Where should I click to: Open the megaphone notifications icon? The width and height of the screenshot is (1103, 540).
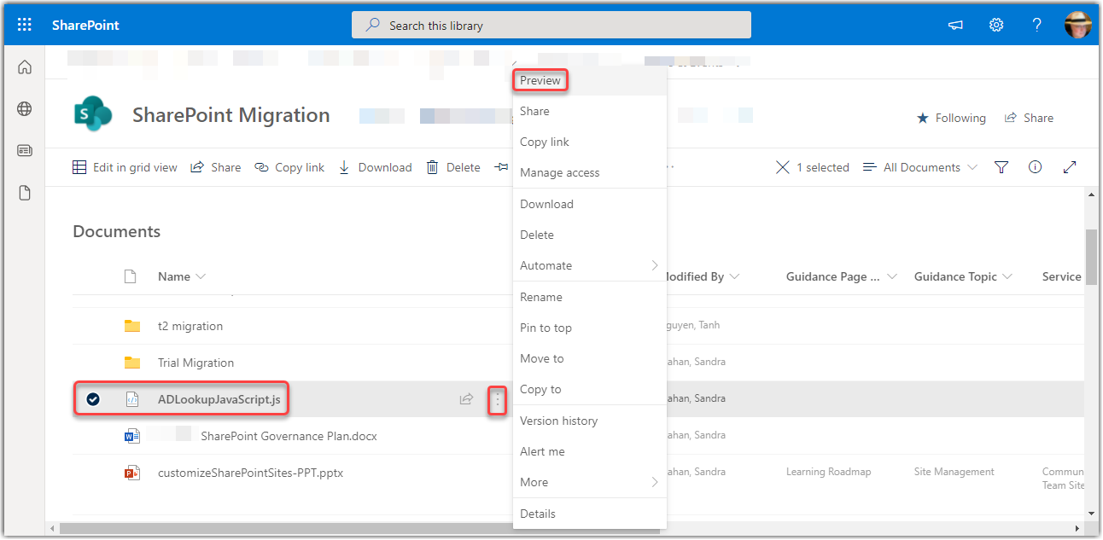click(955, 25)
